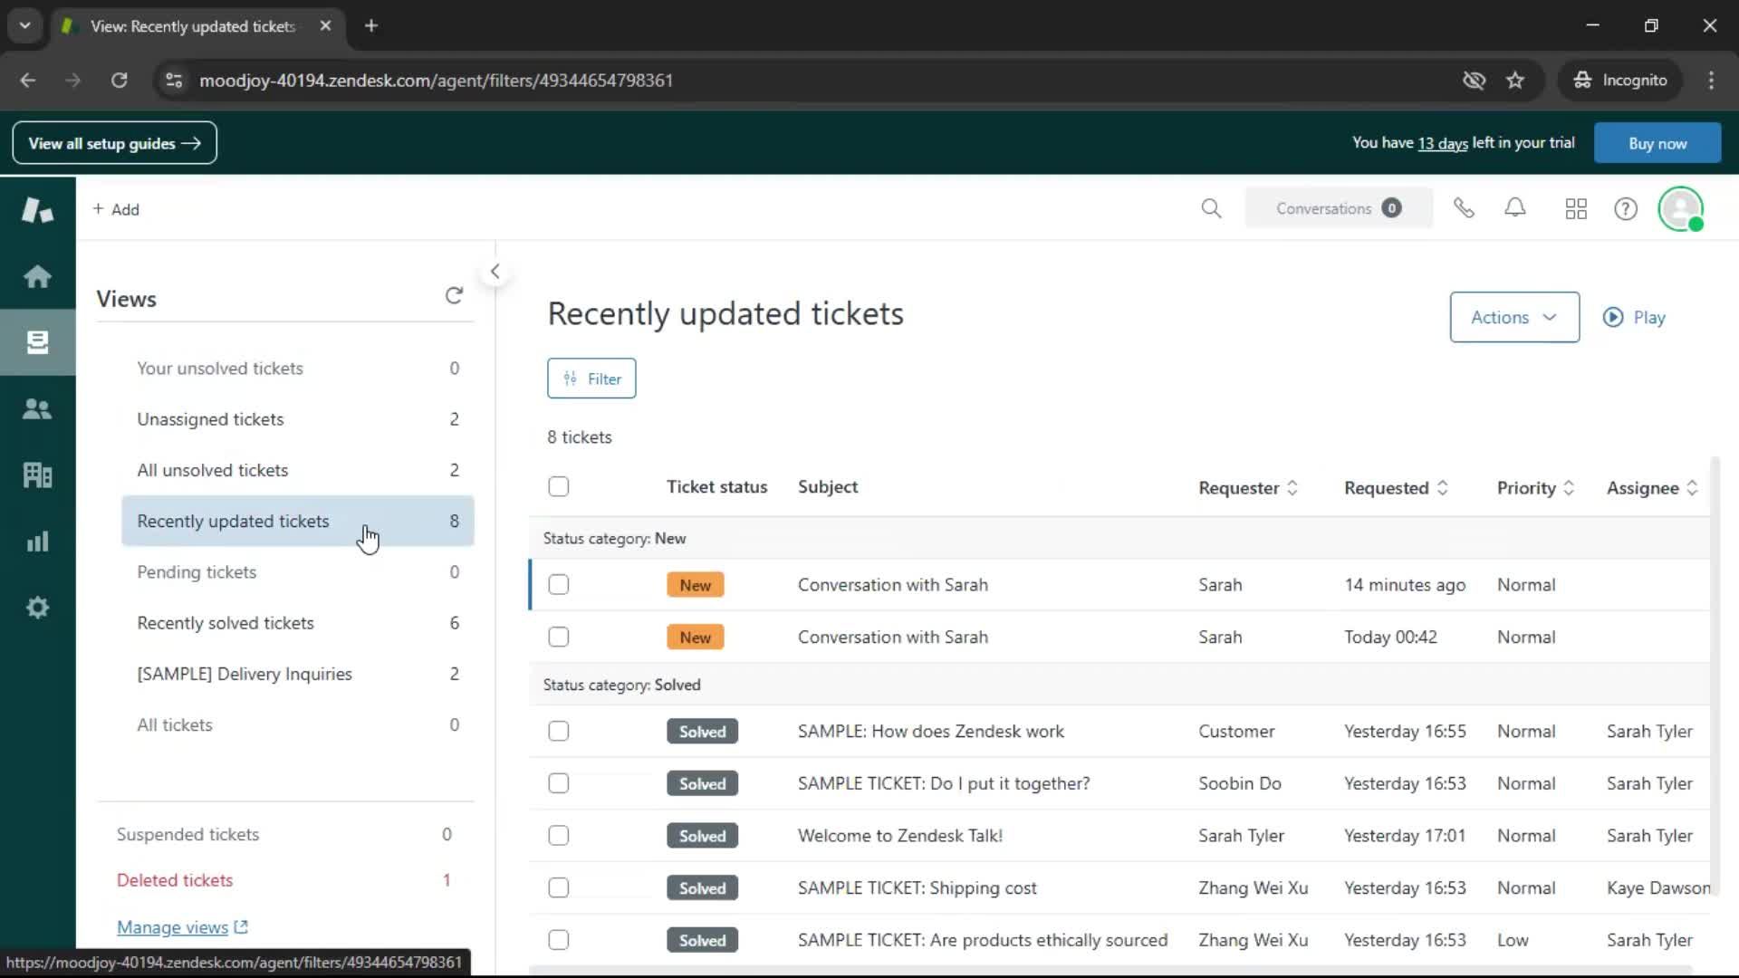Image resolution: width=1739 pixels, height=978 pixels.
Task: Open the Views tickets sidebar icon
Action: [37, 342]
